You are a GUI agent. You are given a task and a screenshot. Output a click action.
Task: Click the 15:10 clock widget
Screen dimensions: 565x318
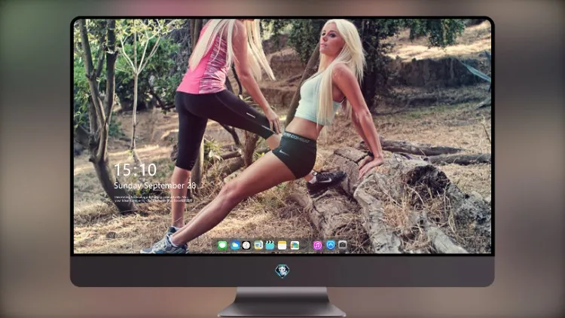136,170
